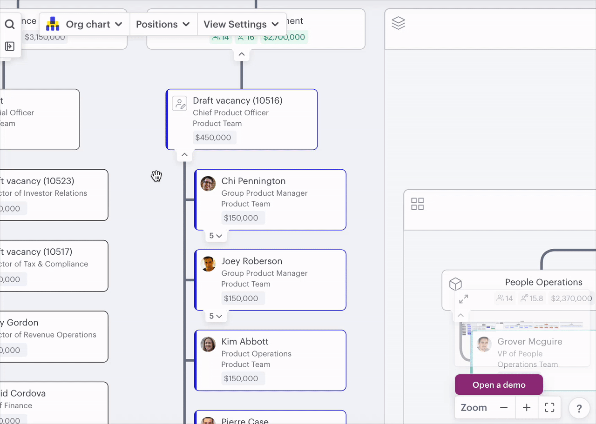
Task: Click the Open a demo button
Action: point(499,385)
